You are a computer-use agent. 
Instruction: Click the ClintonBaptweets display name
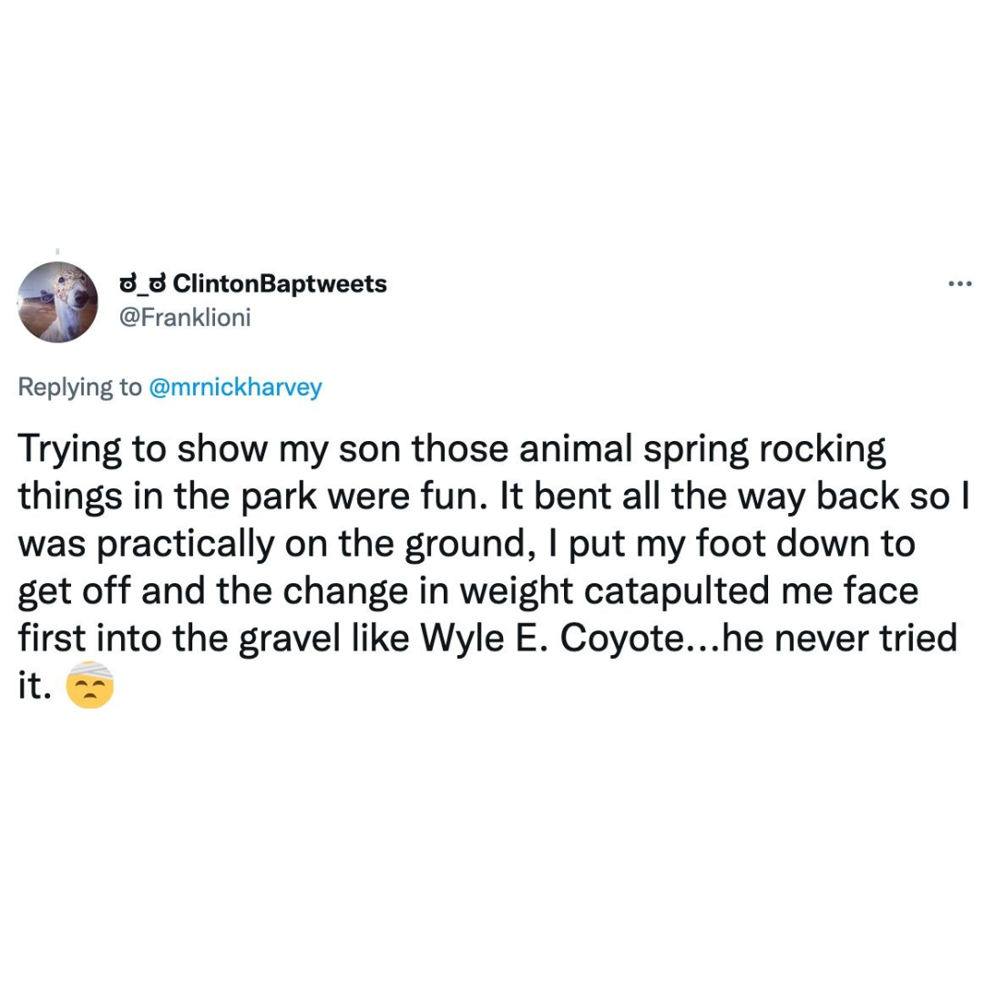(279, 284)
